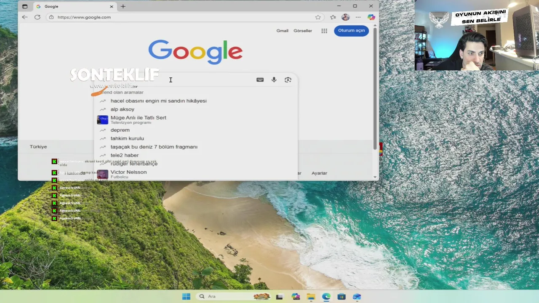The image size is (539, 303).
Task: Select the rüdiger fenerbahçe suggestion
Action: (x=195, y=164)
